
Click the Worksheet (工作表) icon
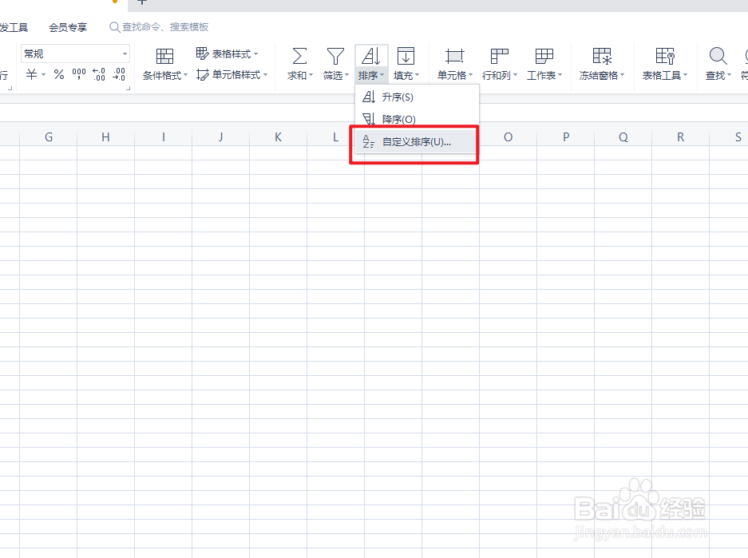pos(544,56)
